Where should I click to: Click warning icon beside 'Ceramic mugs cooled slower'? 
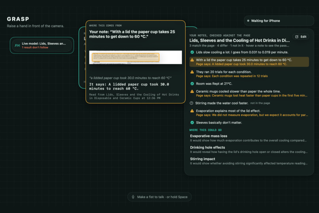tap(192, 91)
